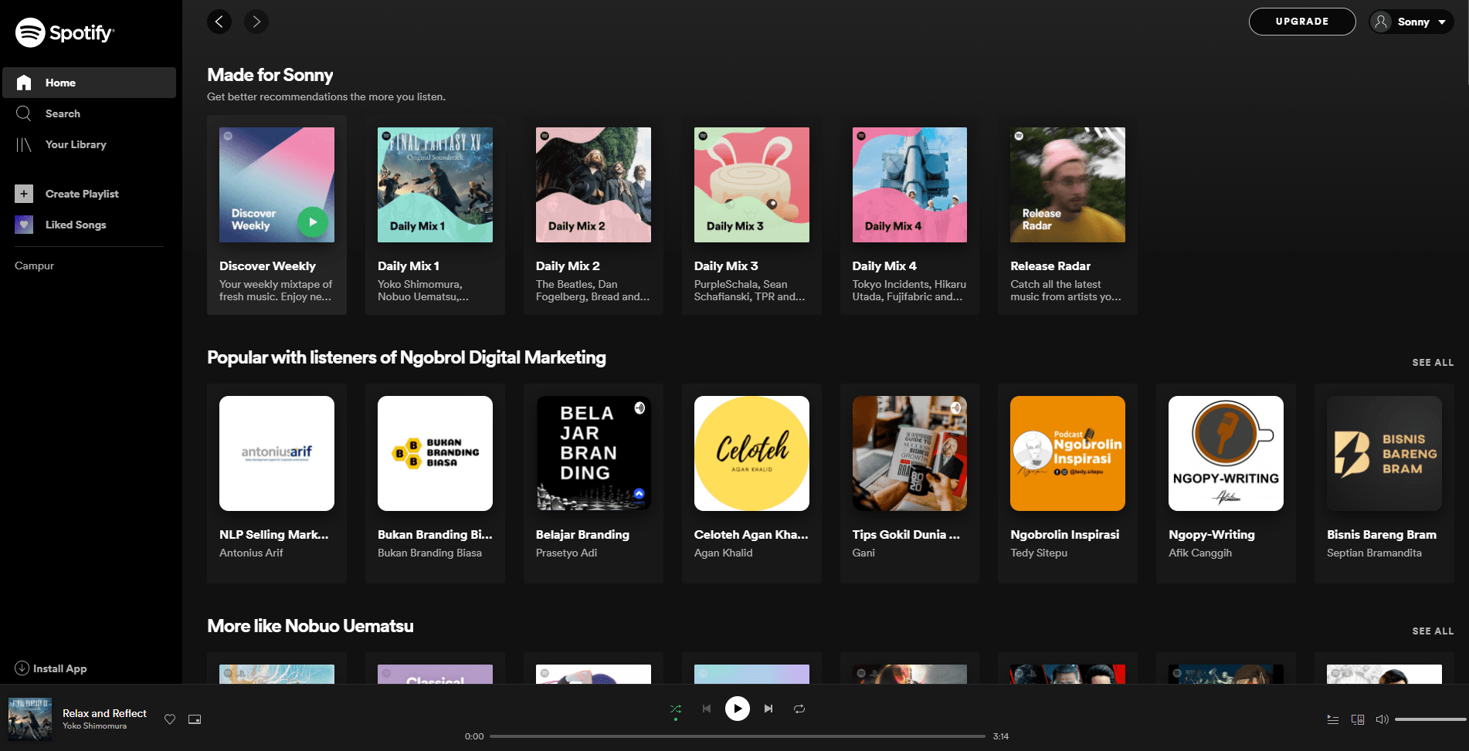Open the Daily Mix 3 cover
Image resolution: width=1469 pixels, height=751 pixels.
click(x=751, y=184)
